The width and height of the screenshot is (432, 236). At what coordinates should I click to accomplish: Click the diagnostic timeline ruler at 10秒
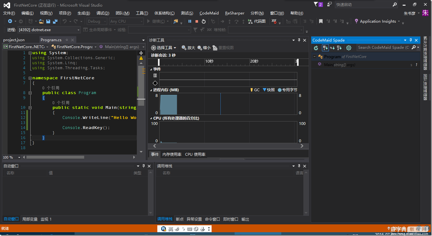pos(209,61)
